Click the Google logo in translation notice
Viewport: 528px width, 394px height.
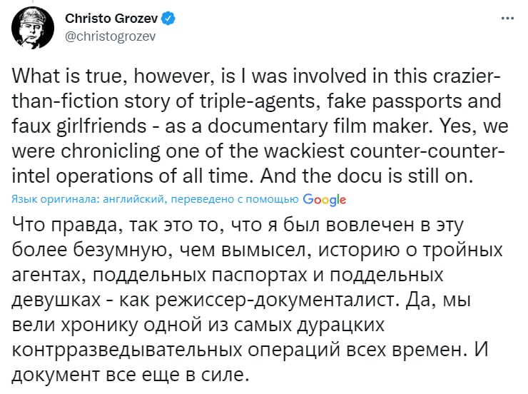324,199
